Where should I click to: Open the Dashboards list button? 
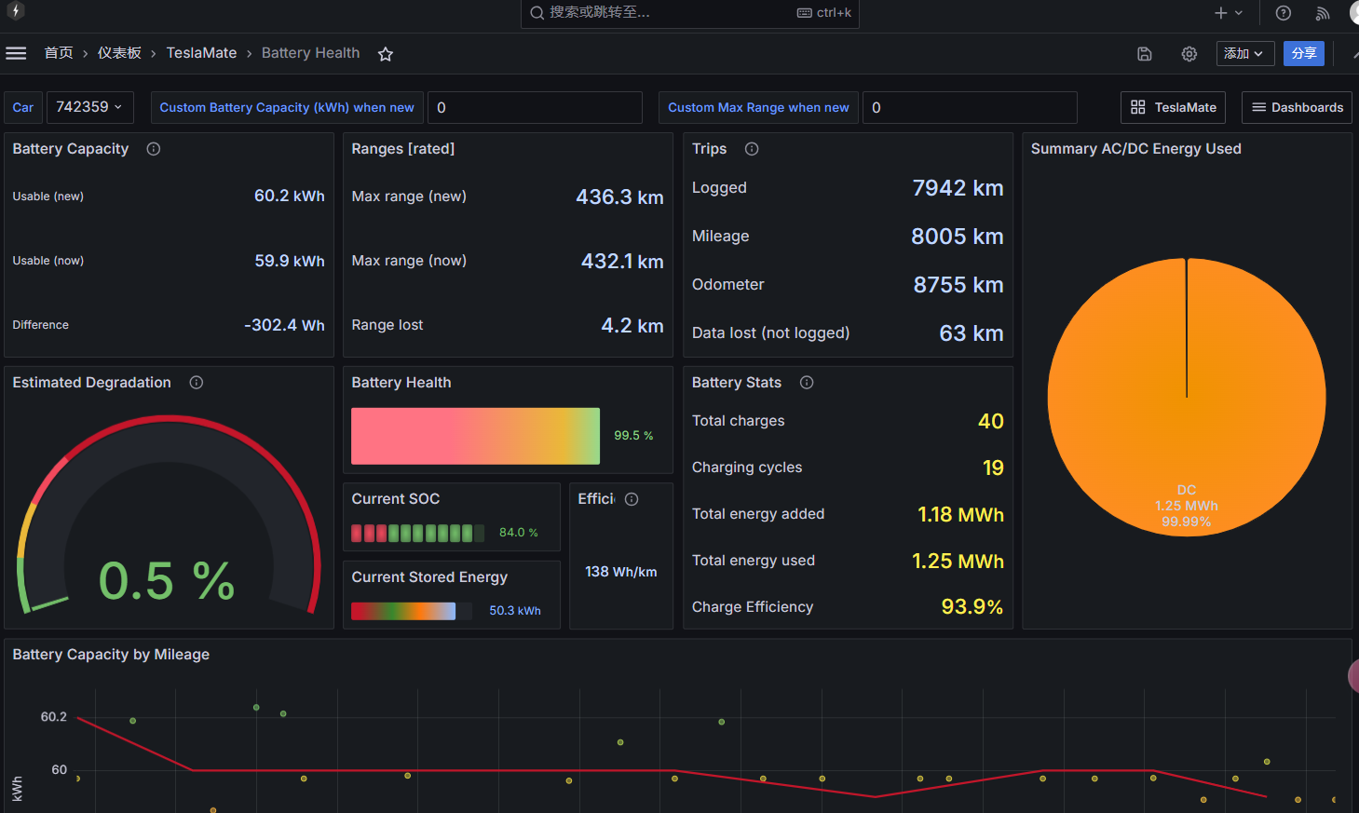click(1297, 108)
